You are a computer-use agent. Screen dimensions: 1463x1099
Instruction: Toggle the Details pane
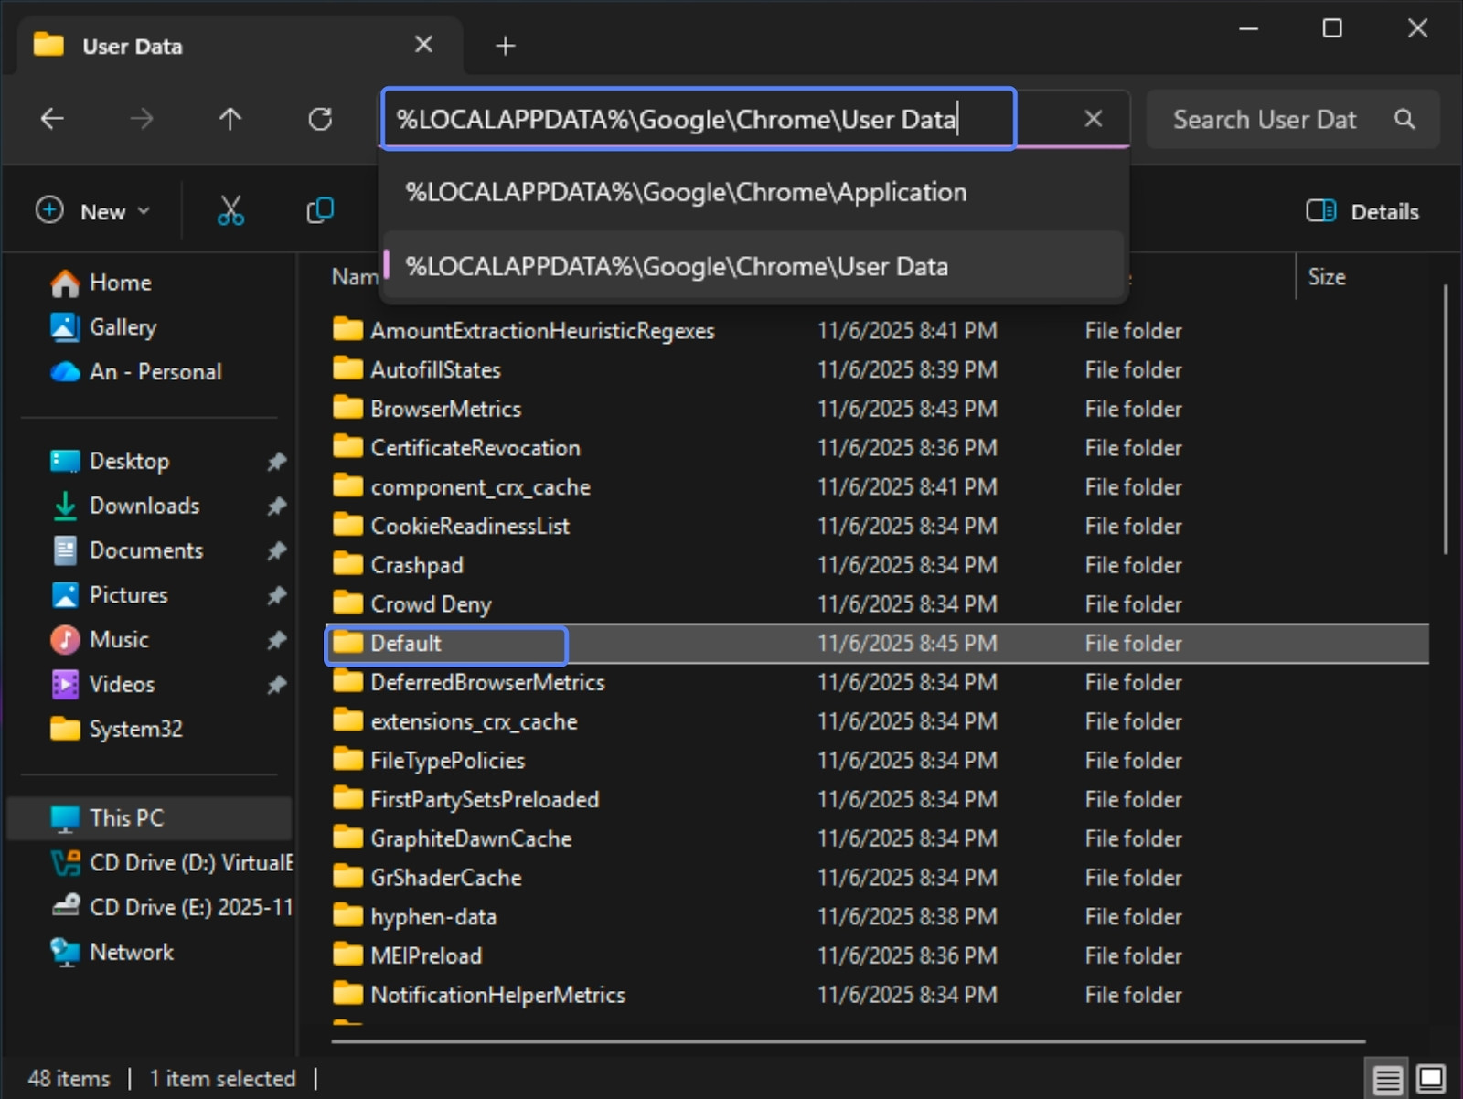coord(1362,211)
